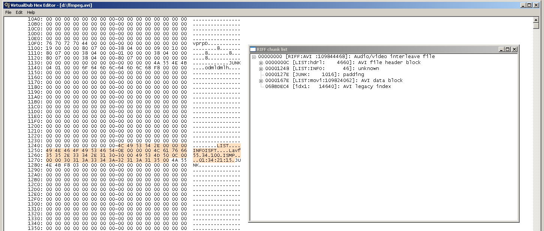Click the VirtualDub Hex Editor title bar icon

[6, 5]
